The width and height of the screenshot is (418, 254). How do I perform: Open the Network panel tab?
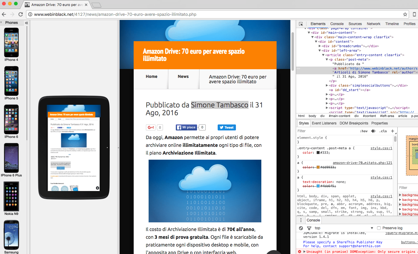click(x=374, y=24)
